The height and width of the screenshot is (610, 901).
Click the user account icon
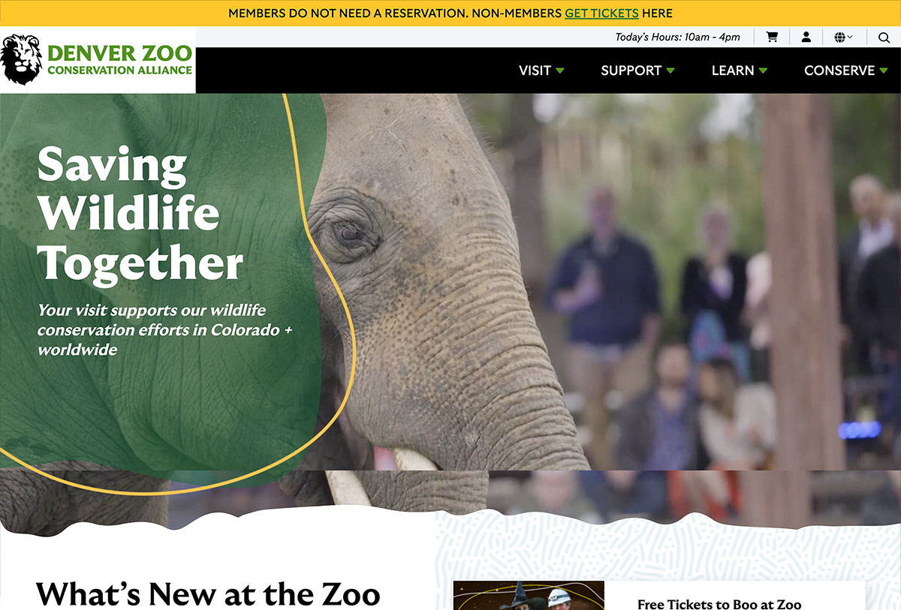pyautogui.click(x=806, y=37)
